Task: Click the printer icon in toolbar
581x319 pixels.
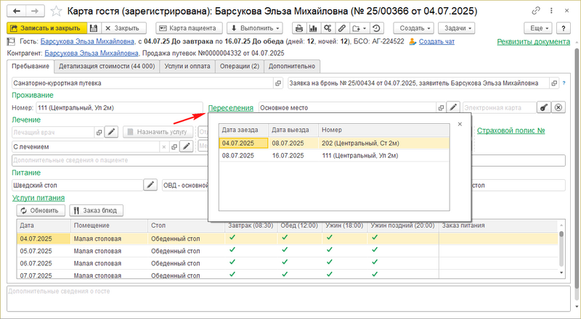Action: (298, 28)
